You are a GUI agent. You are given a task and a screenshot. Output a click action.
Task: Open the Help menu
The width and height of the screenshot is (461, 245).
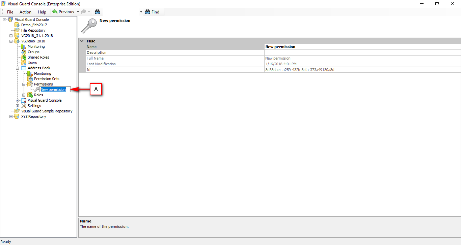42,12
